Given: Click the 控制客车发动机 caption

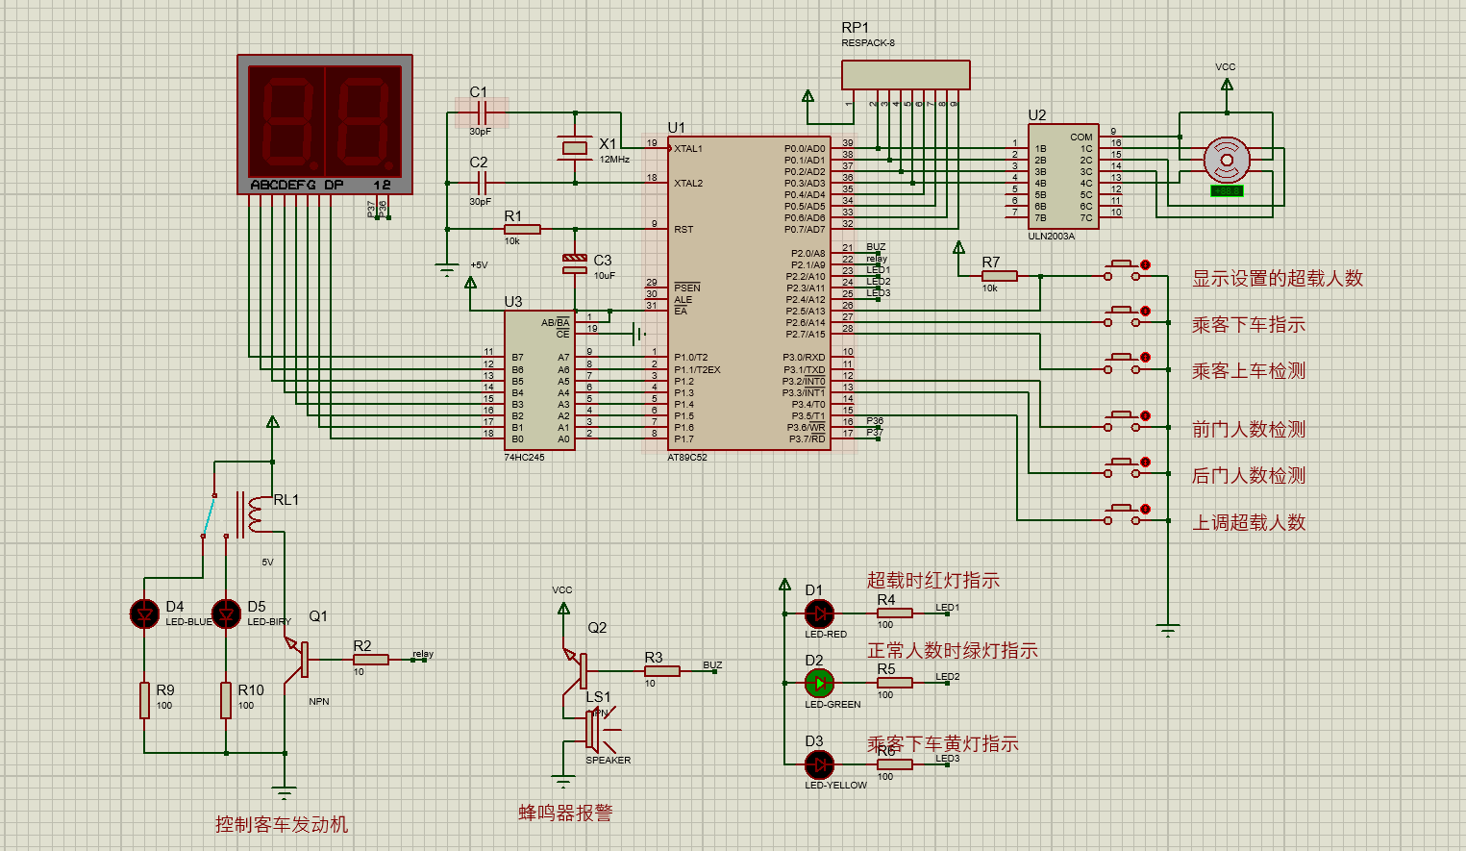Looking at the screenshot, I should (x=282, y=824).
